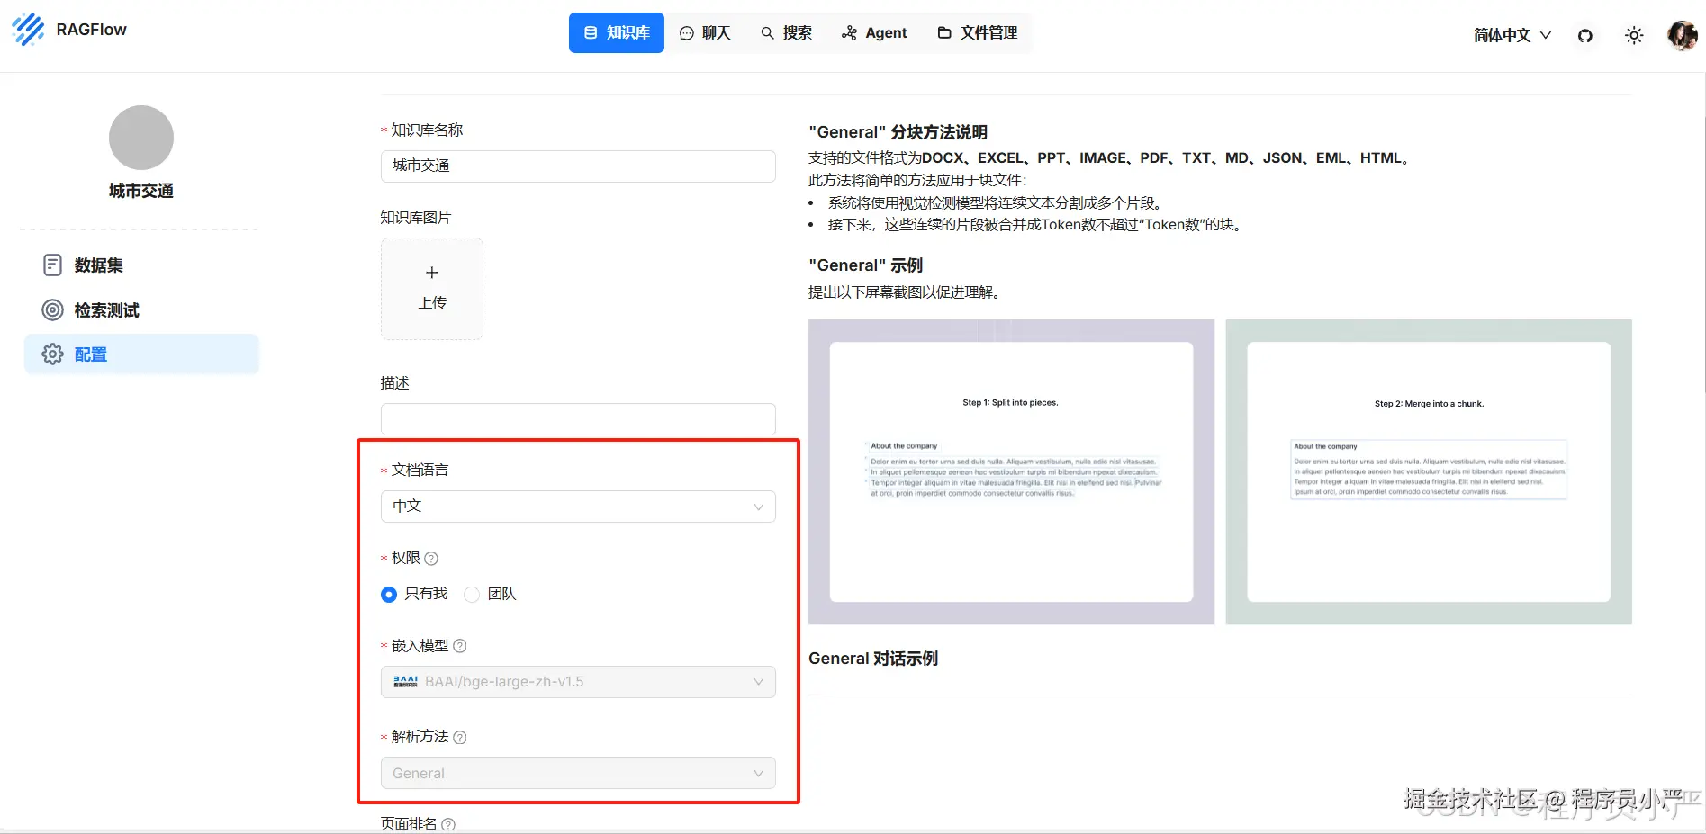Image resolution: width=1706 pixels, height=834 pixels.
Task: Click the RAGFlow logo to go home
Action: (69, 30)
